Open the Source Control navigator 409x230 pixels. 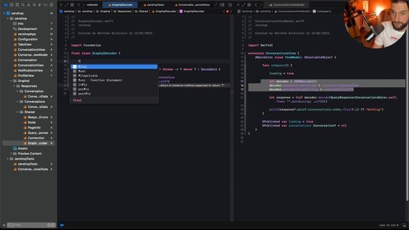(12, 4)
